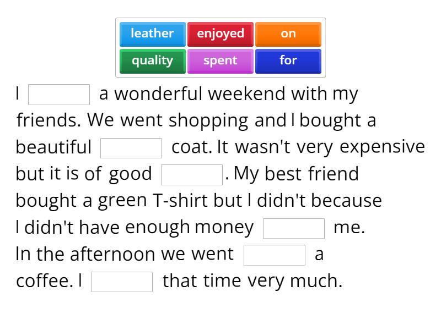
Task: Select the blank between 'beautiful' and 'coat'
Action: [131, 148]
